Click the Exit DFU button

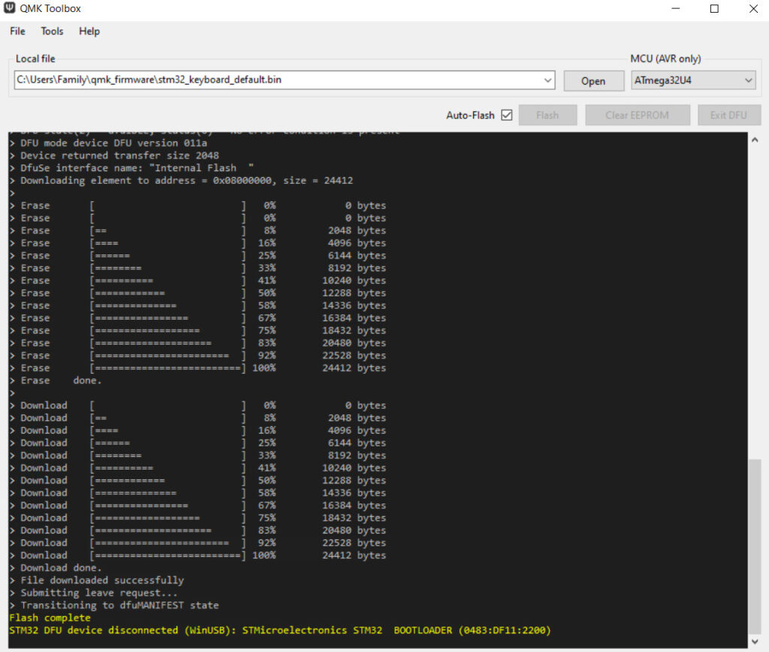pos(729,116)
